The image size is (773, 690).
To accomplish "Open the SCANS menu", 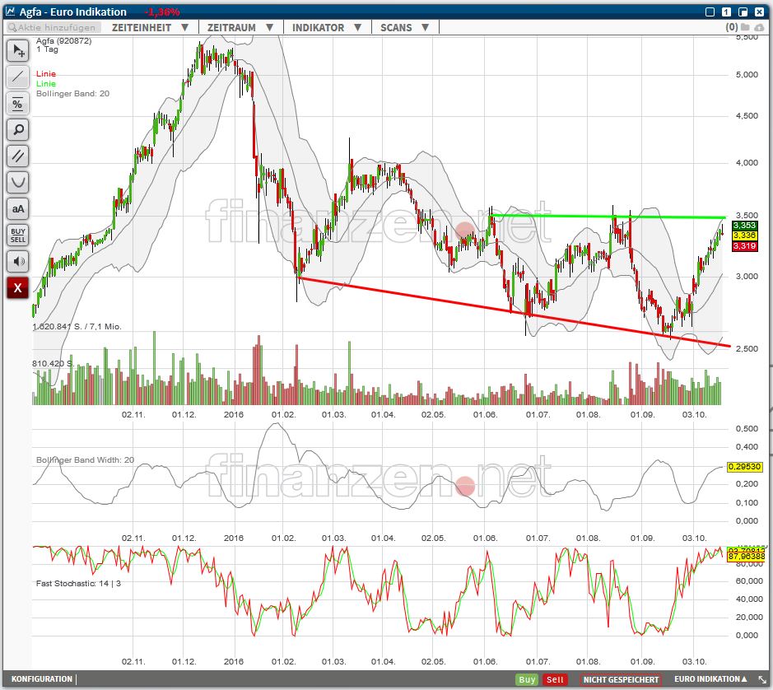I will pos(404,27).
